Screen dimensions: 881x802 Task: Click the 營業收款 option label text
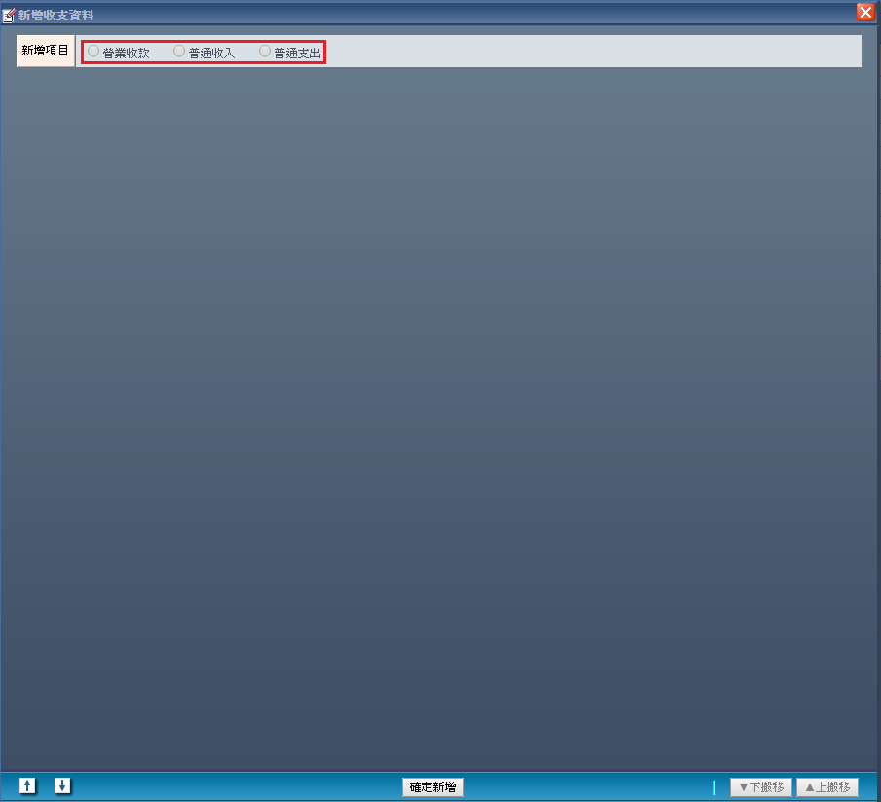(126, 53)
